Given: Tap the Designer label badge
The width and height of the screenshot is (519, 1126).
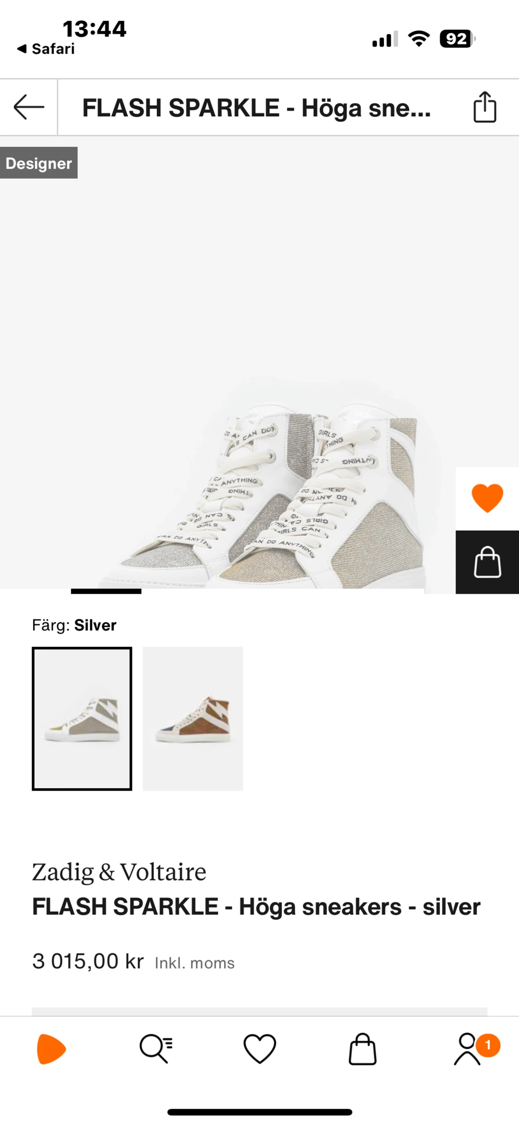Looking at the screenshot, I should (39, 163).
